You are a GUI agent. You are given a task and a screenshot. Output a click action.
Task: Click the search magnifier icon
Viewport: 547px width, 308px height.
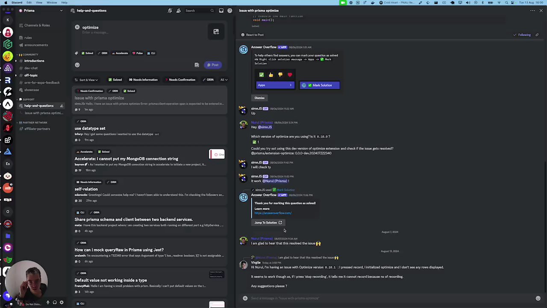pos(212,10)
